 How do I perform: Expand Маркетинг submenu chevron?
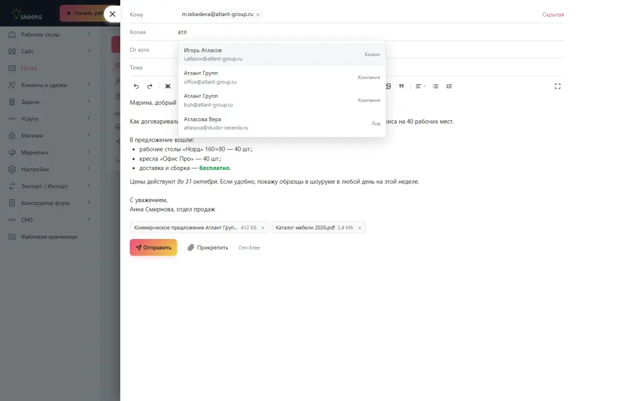[89, 152]
